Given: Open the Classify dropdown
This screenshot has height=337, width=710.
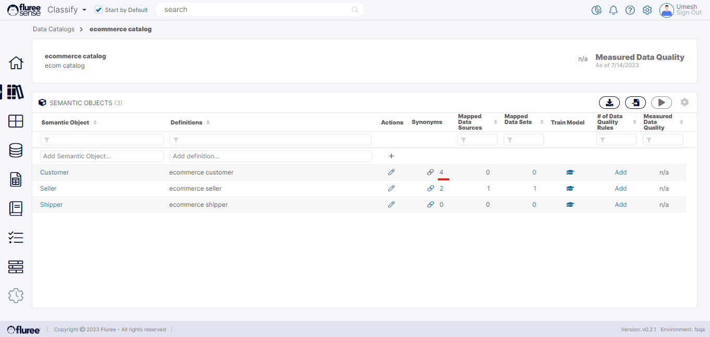Looking at the screenshot, I should pos(67,10).
